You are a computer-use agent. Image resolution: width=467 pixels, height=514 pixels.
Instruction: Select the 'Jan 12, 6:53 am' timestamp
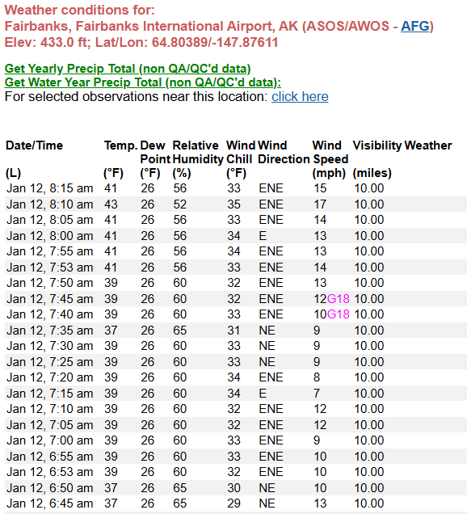(50, 472)
